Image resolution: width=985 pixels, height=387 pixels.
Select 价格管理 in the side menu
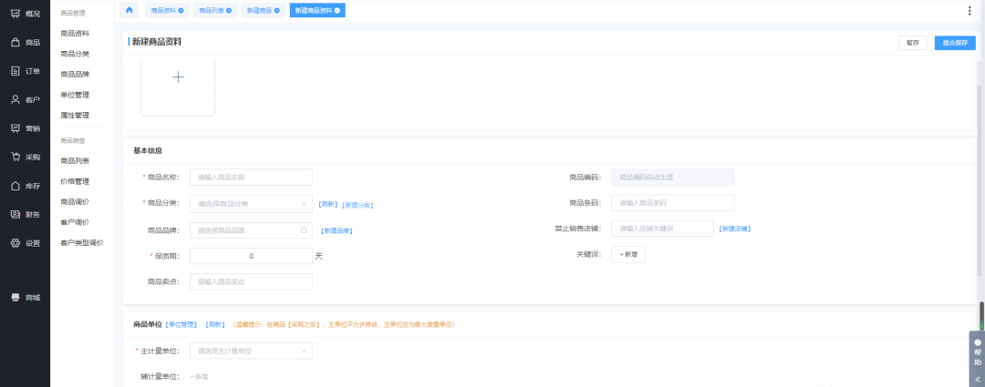tap(75, 181)
